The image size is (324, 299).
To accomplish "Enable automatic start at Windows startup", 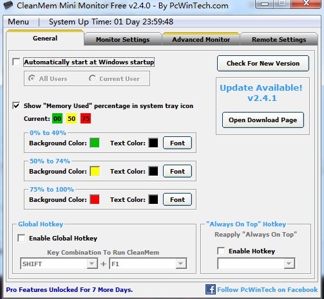I will click(x=16, y=62).
